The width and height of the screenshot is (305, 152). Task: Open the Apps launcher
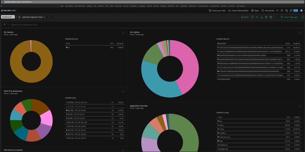[255, 10]
